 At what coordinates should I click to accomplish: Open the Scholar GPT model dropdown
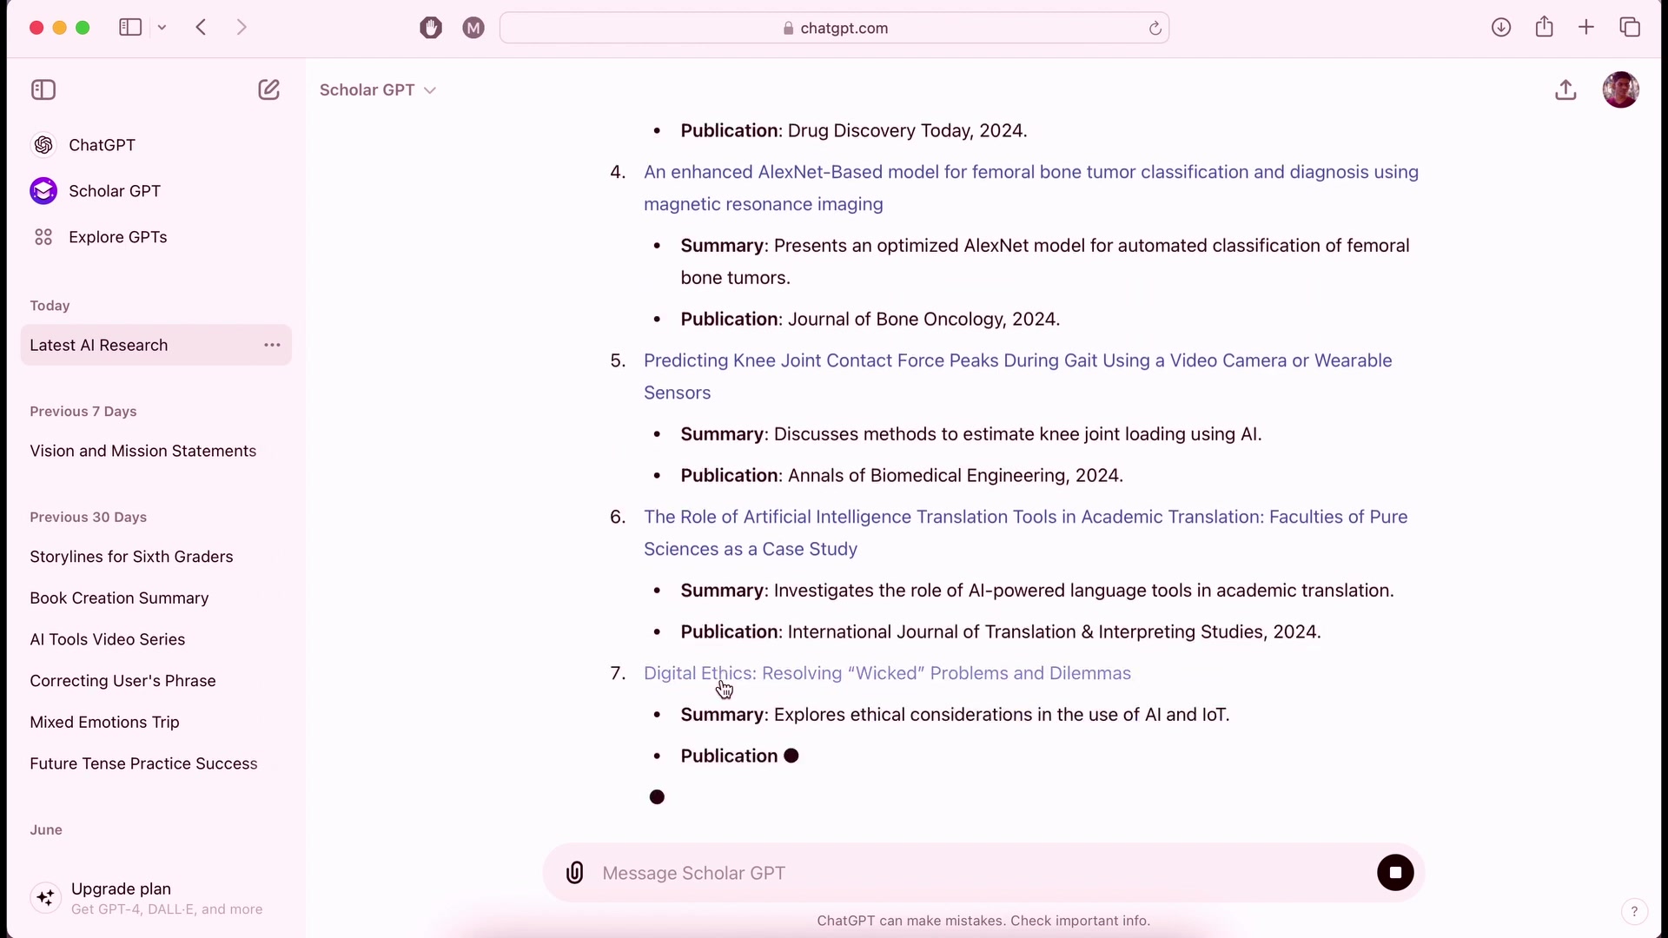(x=378, y=89)
